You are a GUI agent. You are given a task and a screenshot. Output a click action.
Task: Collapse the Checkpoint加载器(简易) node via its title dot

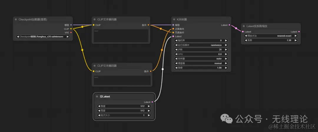click(x=16, y=19)
